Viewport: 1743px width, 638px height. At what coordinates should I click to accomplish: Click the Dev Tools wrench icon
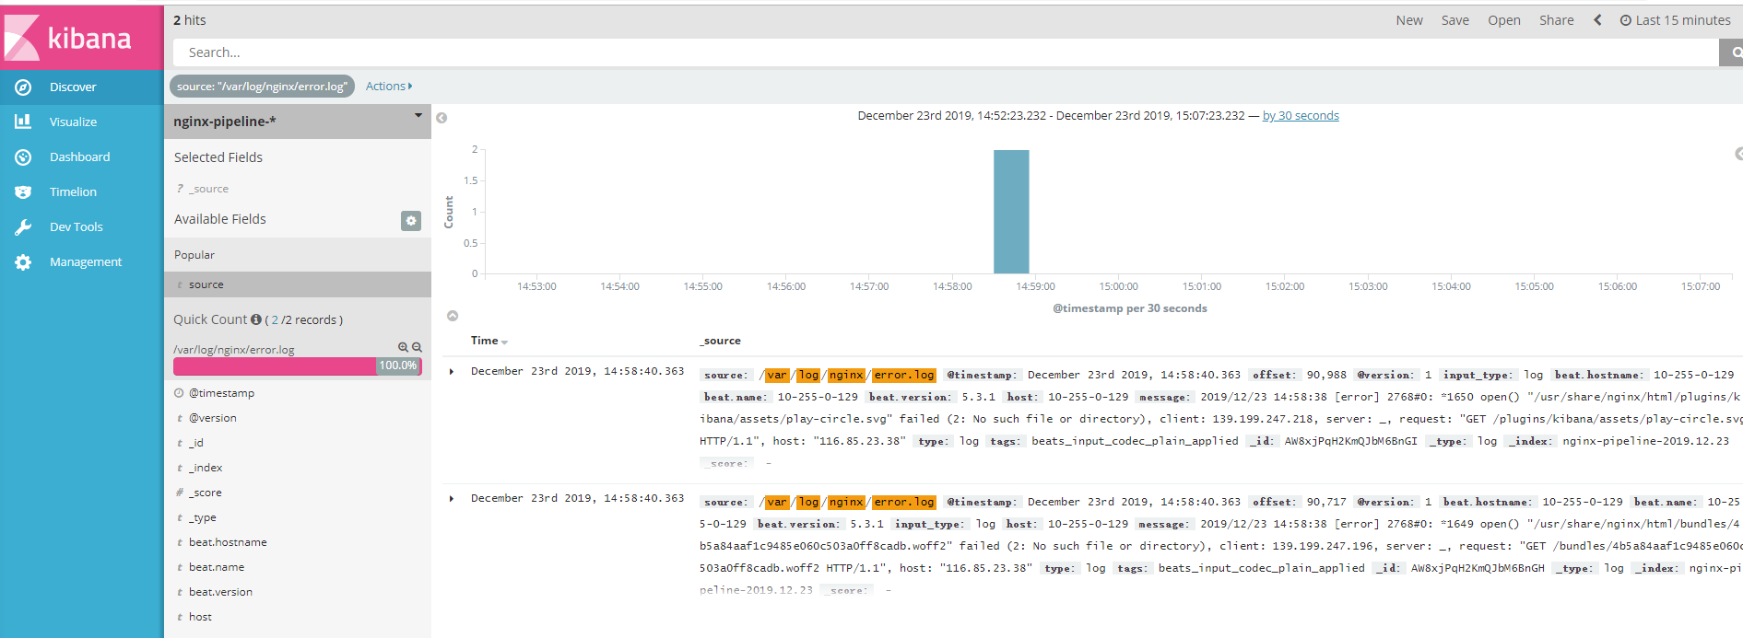tap(23, 227)
